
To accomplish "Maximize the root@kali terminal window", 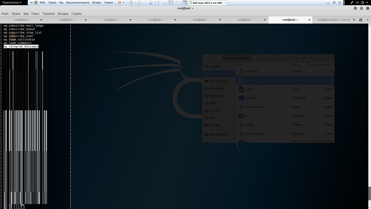I will 361,8.
